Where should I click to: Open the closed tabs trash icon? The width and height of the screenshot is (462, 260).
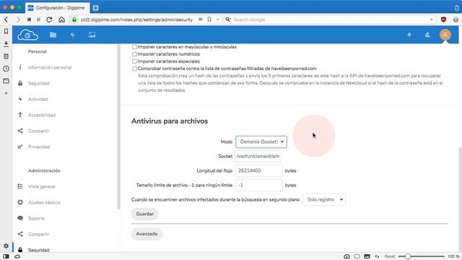coord(456,8)
